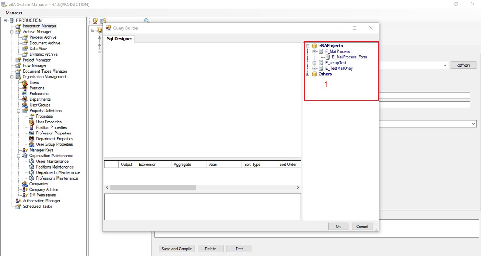Click the Delete button
The image size is (481, 256).
click(211, 249)
